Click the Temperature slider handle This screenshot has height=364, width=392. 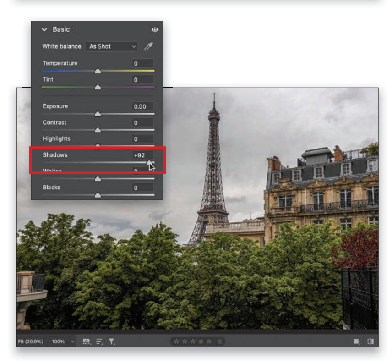coord(98,71)
